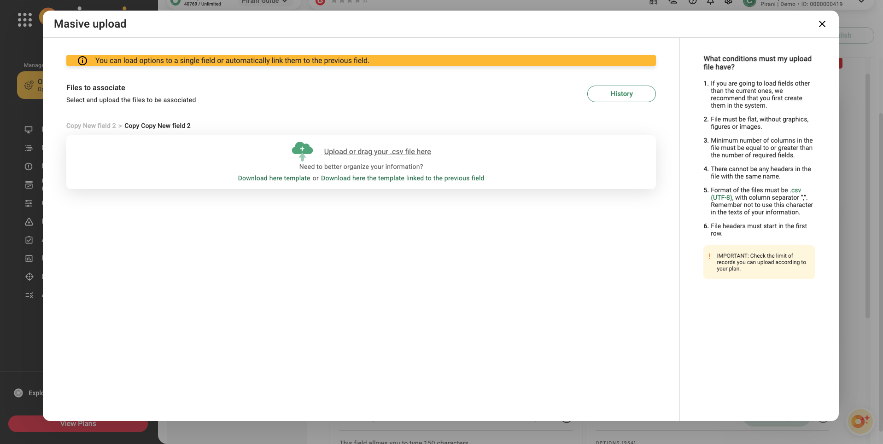The image size is (883, 444).
Task: Open the bar chart reports icon in sidebar
Action: coord(29,259)
